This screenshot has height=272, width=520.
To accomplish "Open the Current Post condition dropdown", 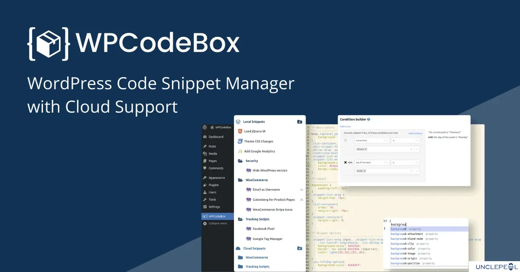I will point(372,140).
